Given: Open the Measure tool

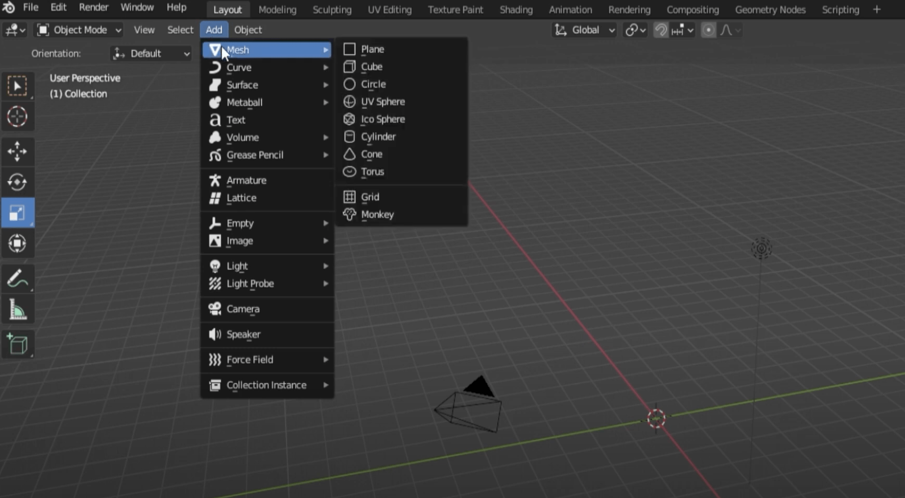Looking at the screenshot, I should [x=18, y=309].
